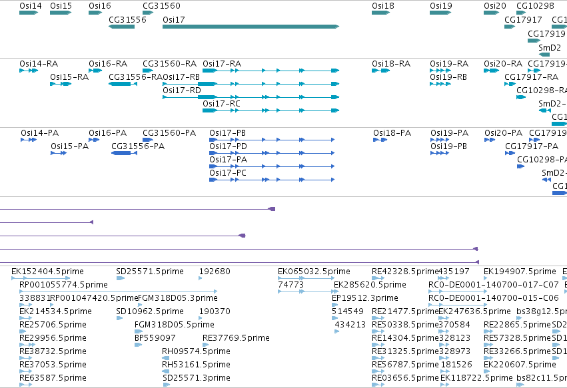Screen dimensions: 567x388
Task: Open EST RE03656.5prime label
Action: tap(405, 378)
